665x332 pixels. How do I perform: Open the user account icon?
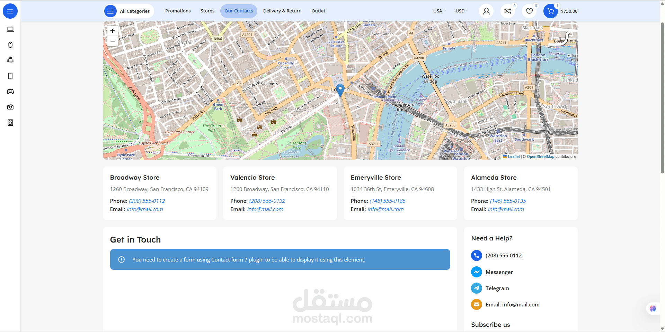[486, 11]
